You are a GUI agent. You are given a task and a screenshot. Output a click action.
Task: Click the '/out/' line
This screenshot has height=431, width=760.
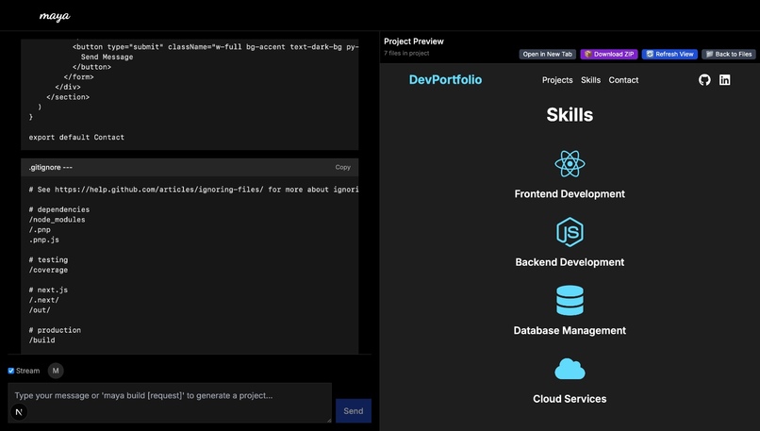pyautogui.click(x=40, y=310)
